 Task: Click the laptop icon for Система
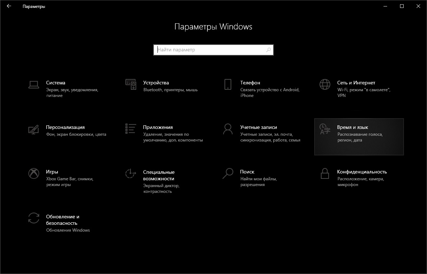[x=34, y=85]
